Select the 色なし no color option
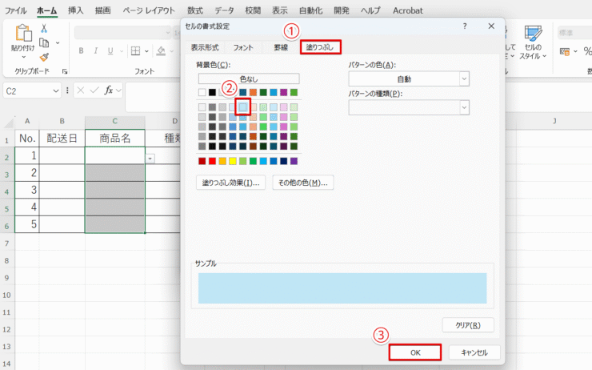The image size is (592, 370). (248, 78)
